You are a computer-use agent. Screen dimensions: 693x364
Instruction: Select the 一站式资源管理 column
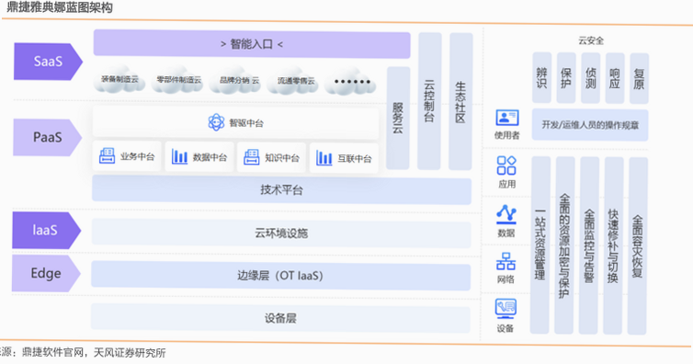pos(540,245)
